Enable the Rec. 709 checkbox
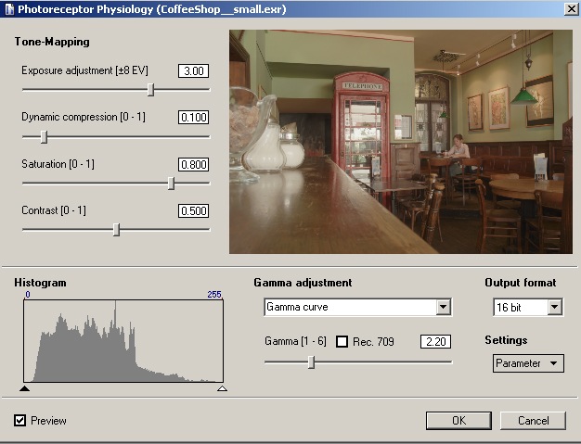This screenshot has height=444, width=581. (342, 342)
